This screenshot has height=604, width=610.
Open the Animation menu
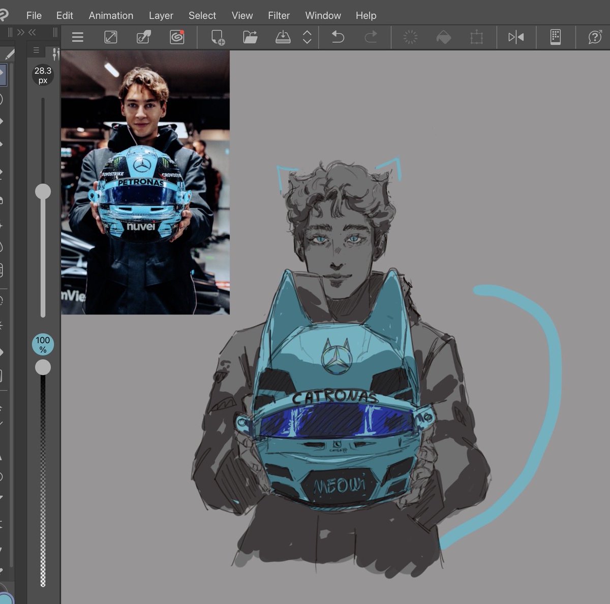(x=111, y=16)
